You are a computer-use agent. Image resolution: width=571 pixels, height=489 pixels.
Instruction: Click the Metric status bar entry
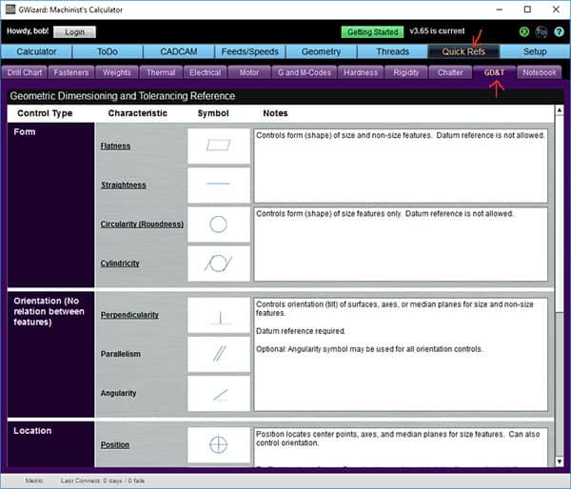pos(34,481)
